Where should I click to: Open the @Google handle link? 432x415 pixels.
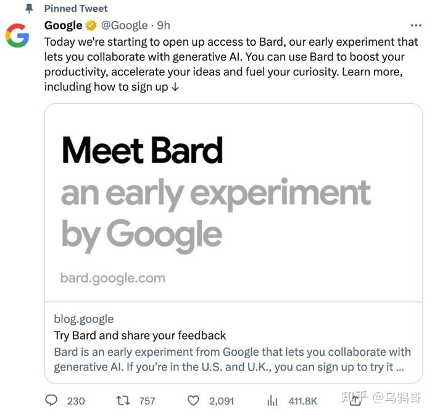[x=125, y=25]
